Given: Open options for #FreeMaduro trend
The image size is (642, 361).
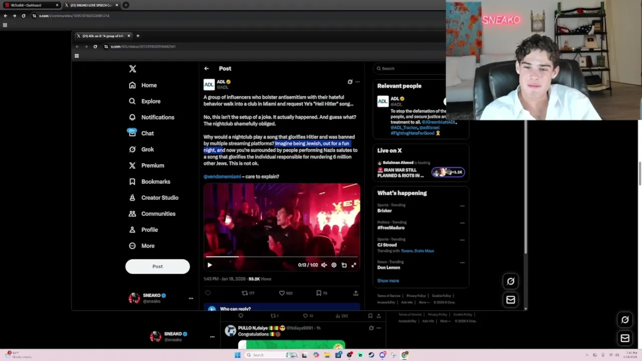Looking at the screenshot, I should pyautogui.click(x=462, y=223).
